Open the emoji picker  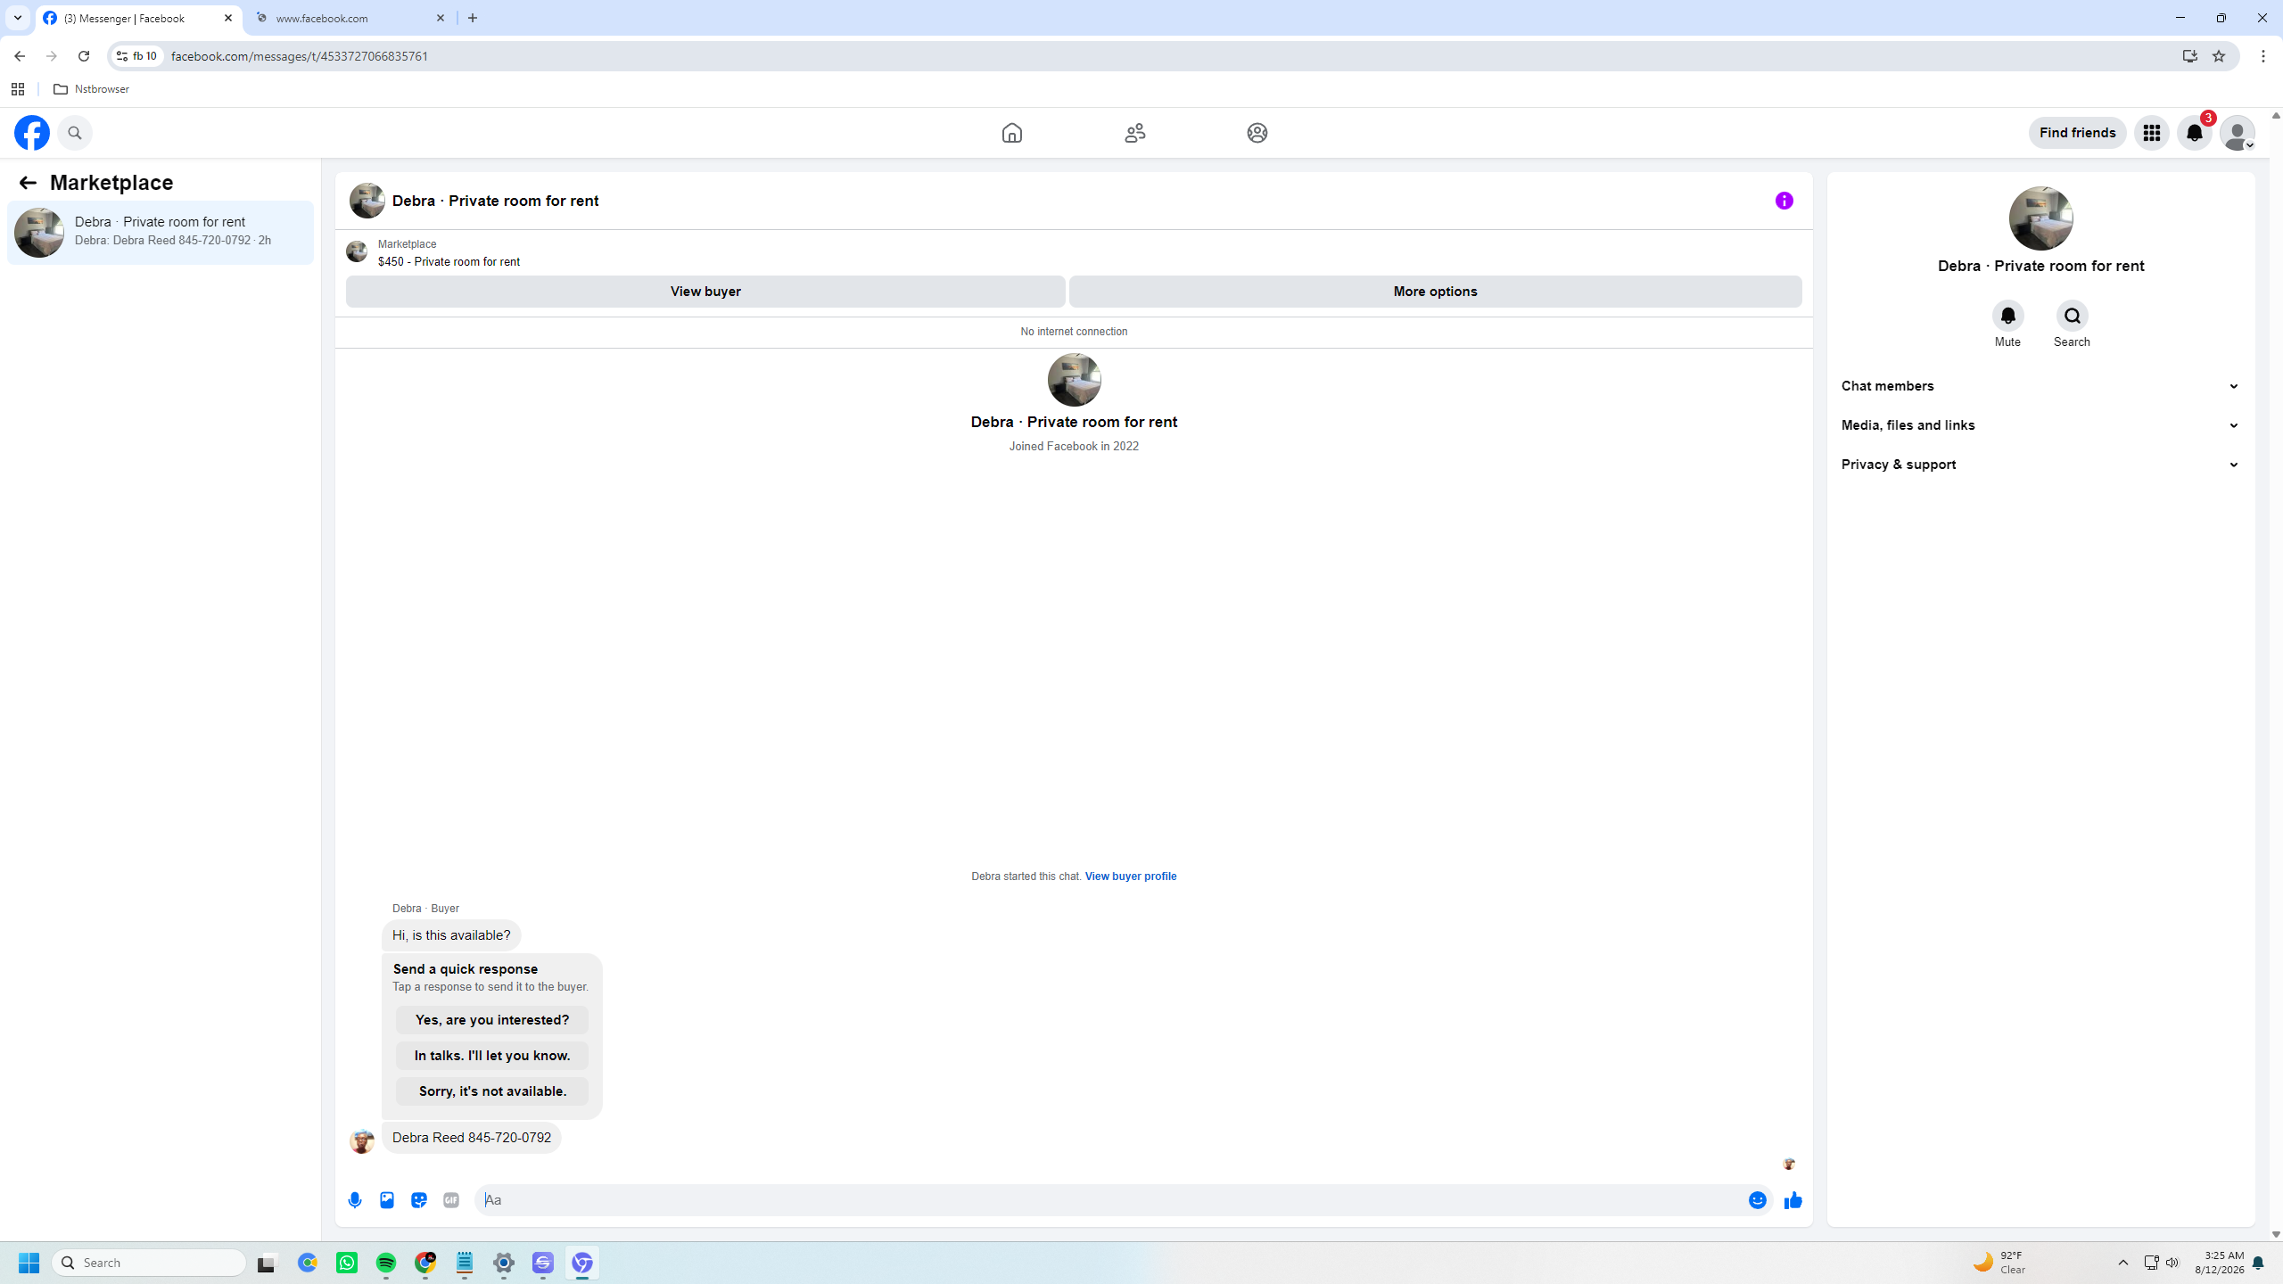(1757, 1200)
